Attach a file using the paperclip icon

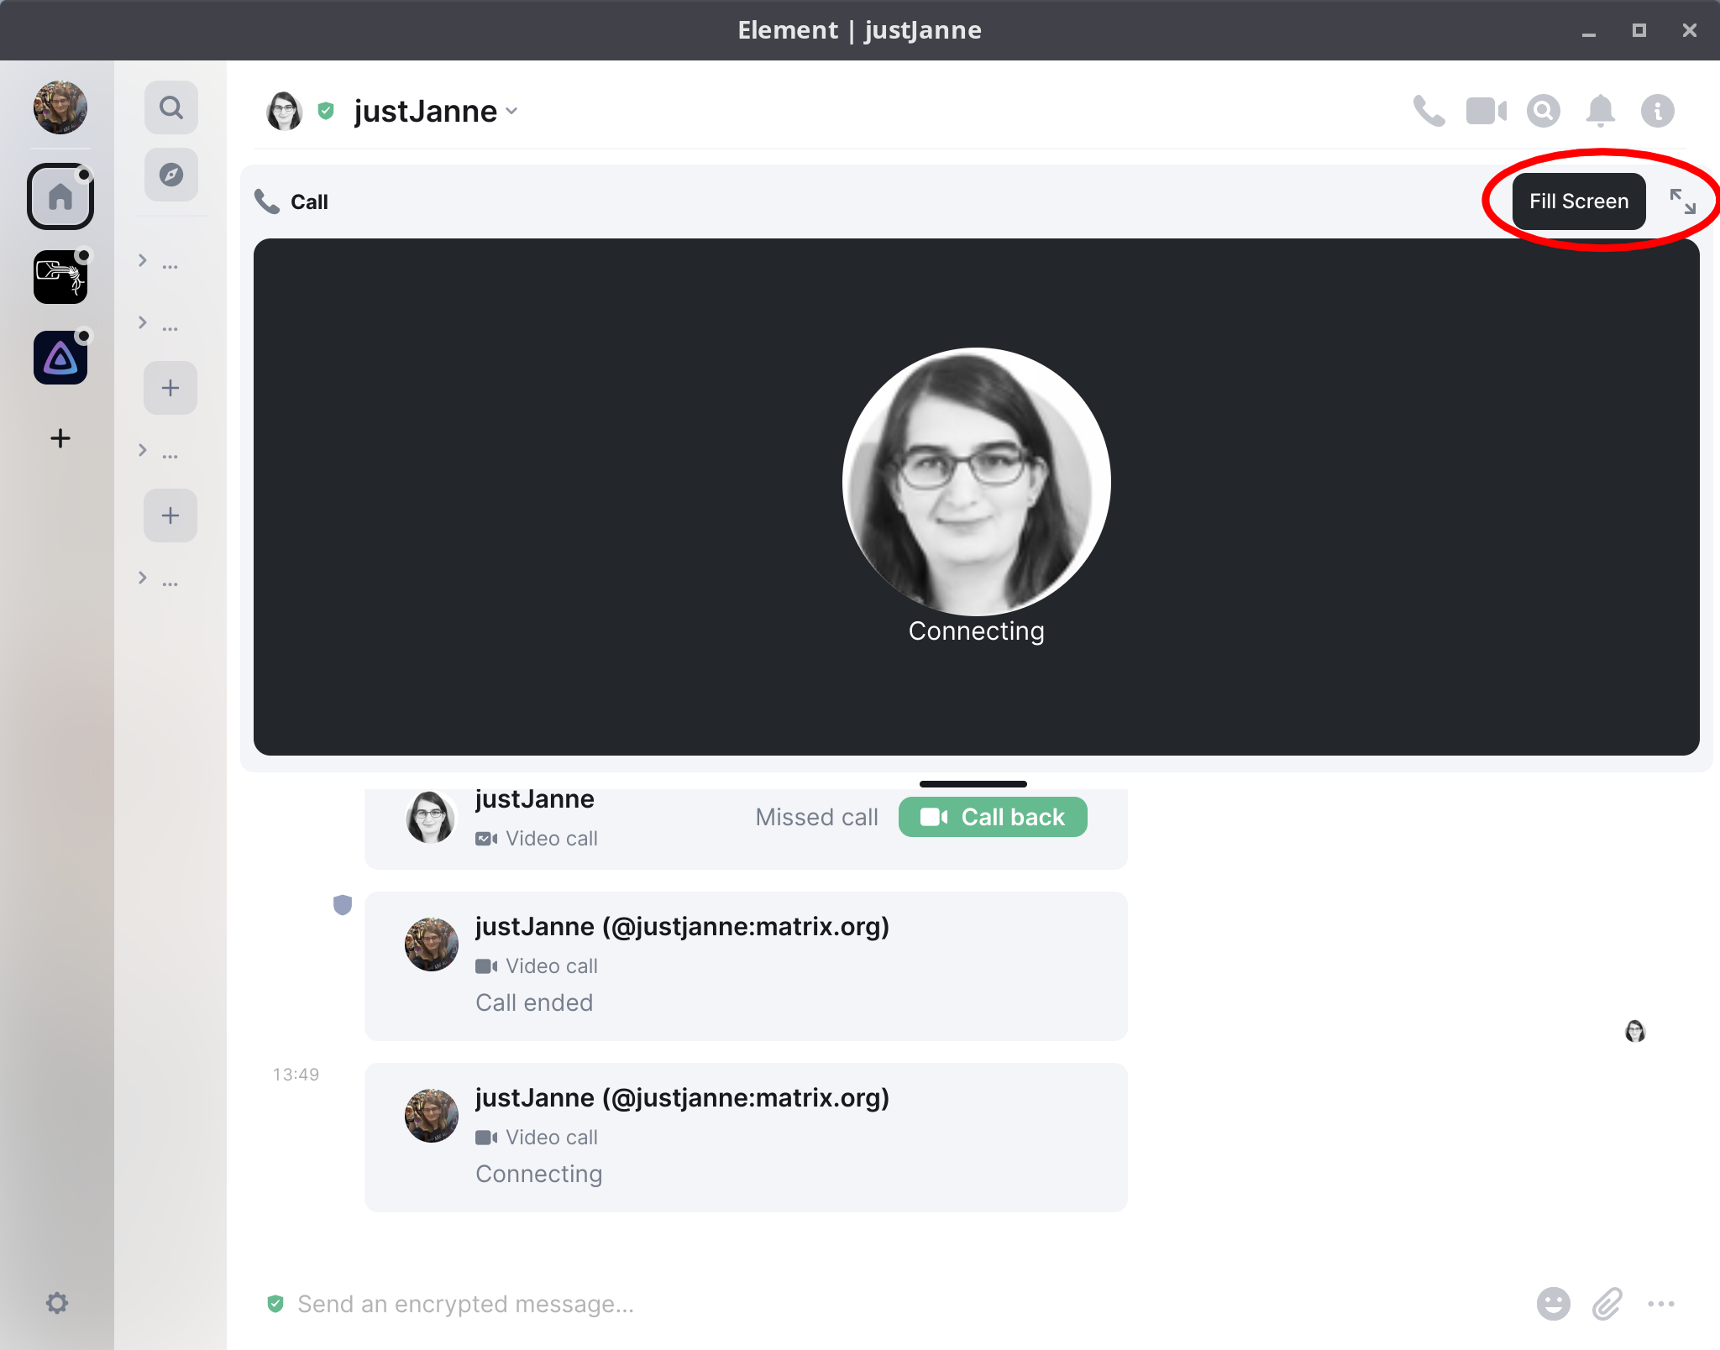point(1607,1304)
